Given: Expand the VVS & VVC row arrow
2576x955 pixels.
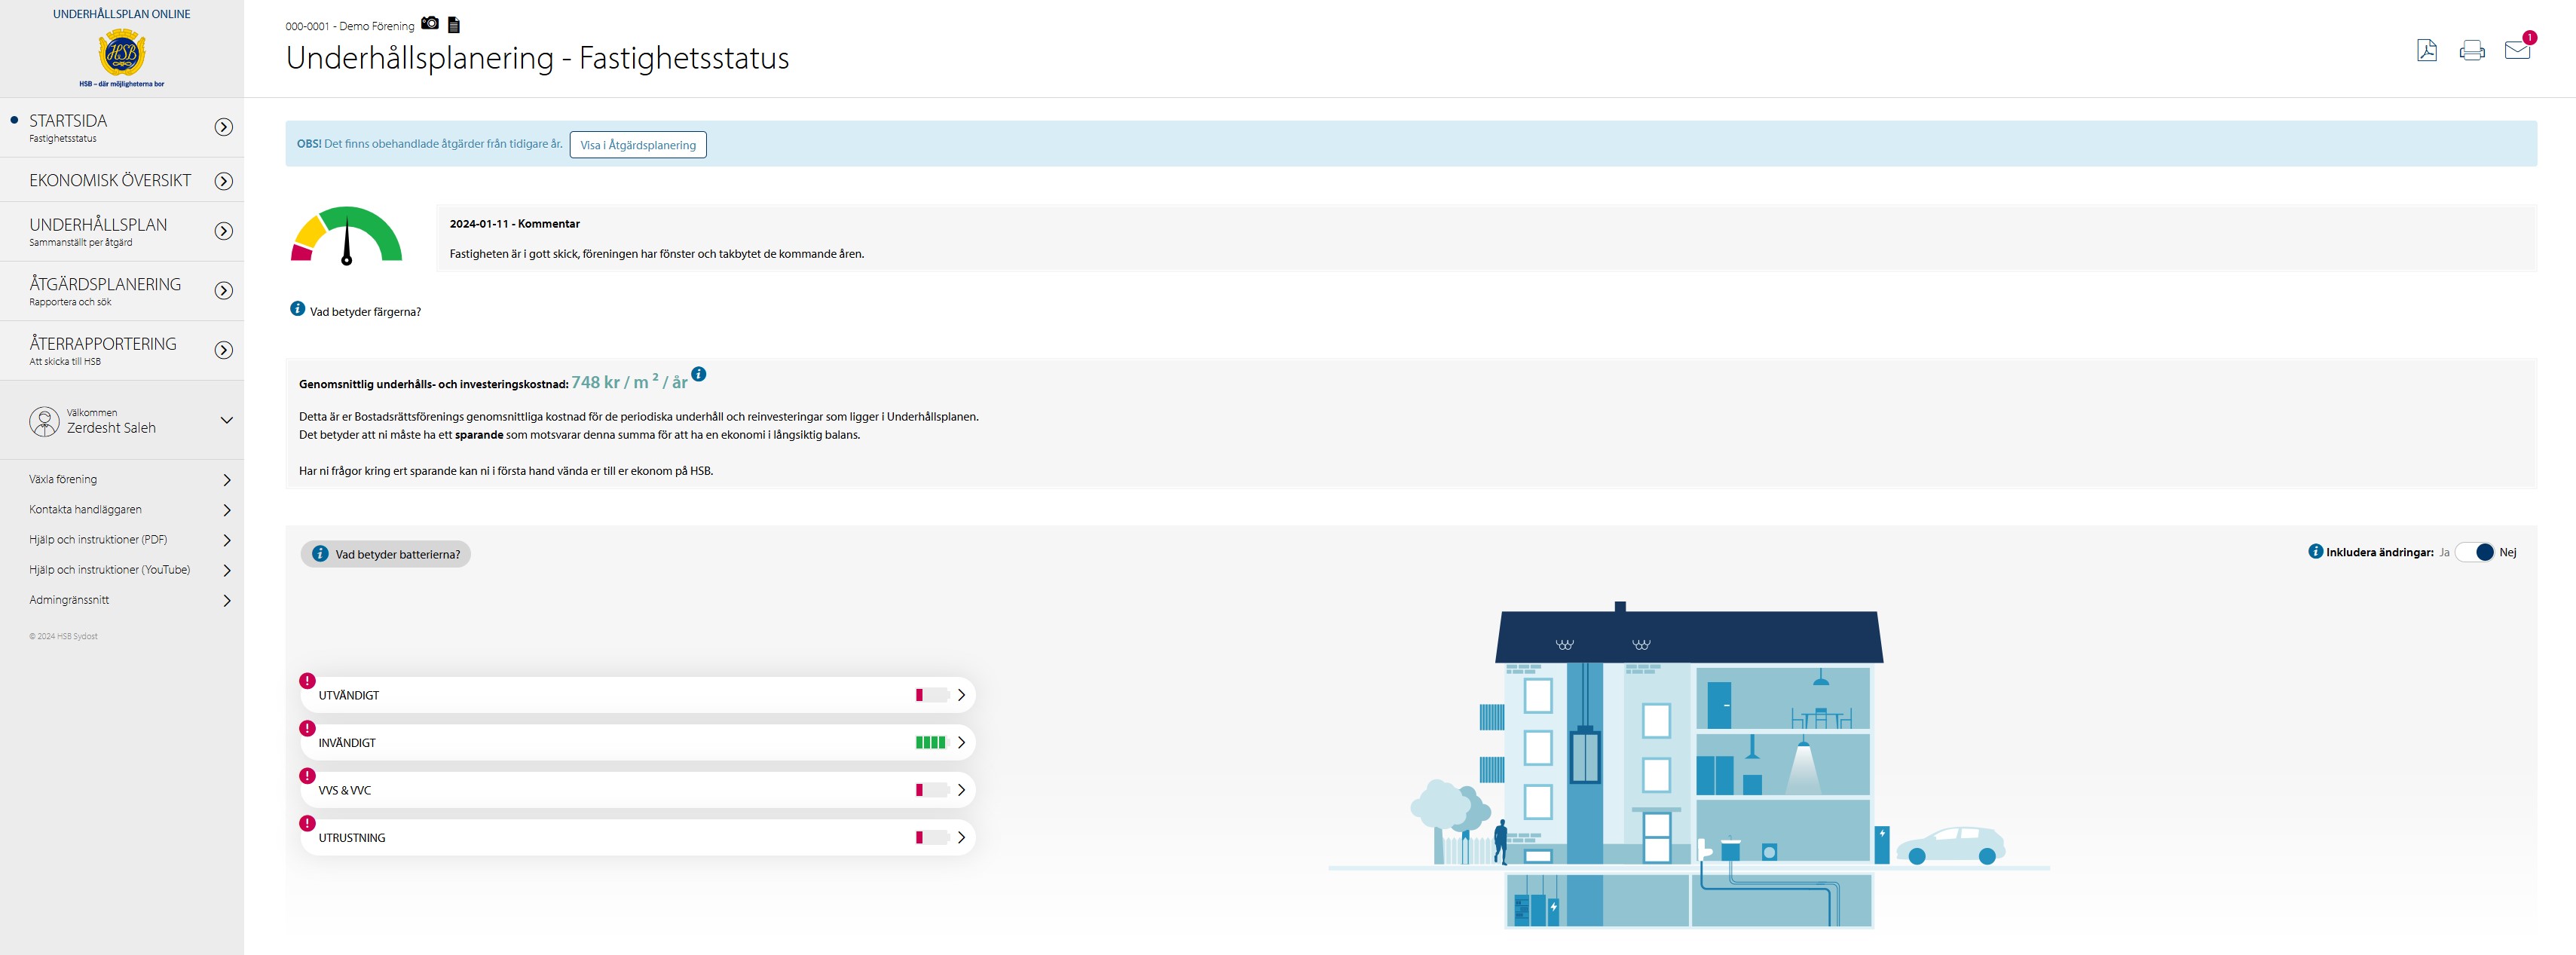Looking at the screenshot, I should pyautogui.click(x=960, y=790).
